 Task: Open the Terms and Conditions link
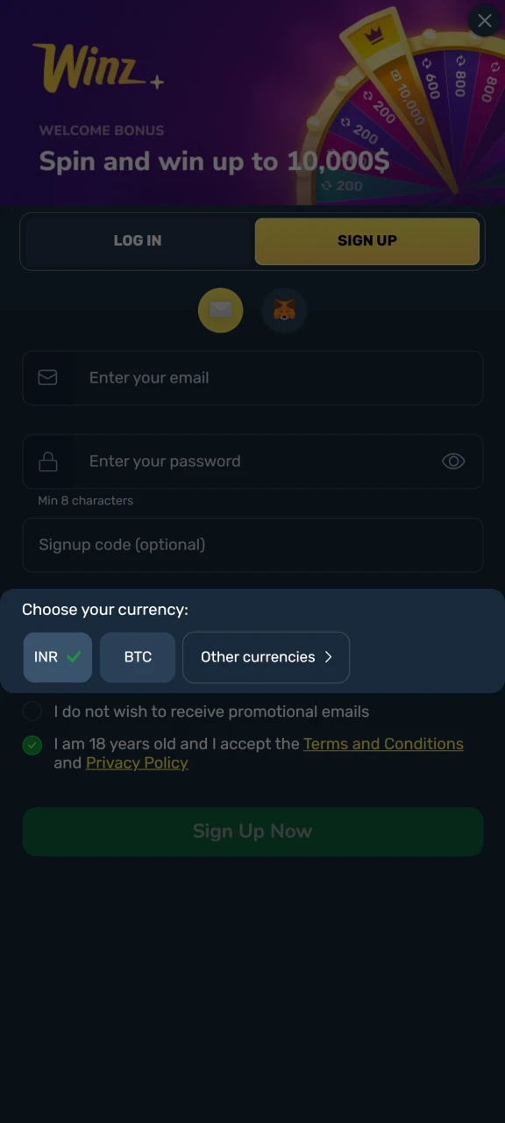tap(383, 743)
